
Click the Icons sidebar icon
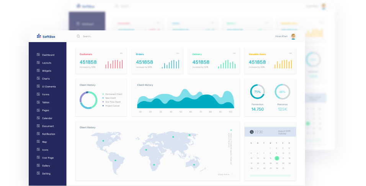[x=38, y=150]
